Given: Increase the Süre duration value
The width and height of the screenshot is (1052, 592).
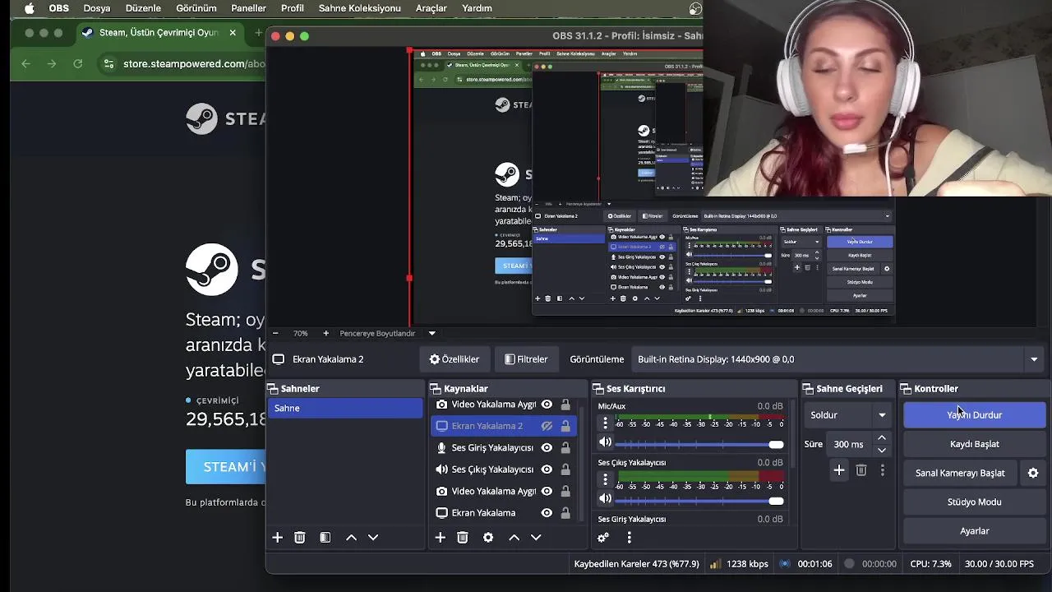Looking at the screenshot, I should click(x=882, y=438).
